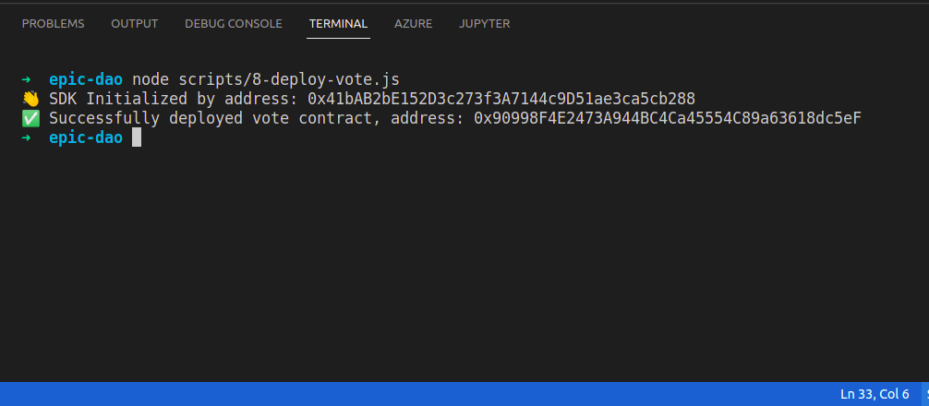Click the waving hand emoji icon

(30, 99)
